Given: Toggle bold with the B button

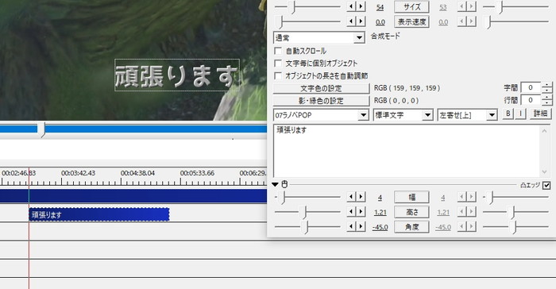Looking at the screenshot, I should point(508,114).
